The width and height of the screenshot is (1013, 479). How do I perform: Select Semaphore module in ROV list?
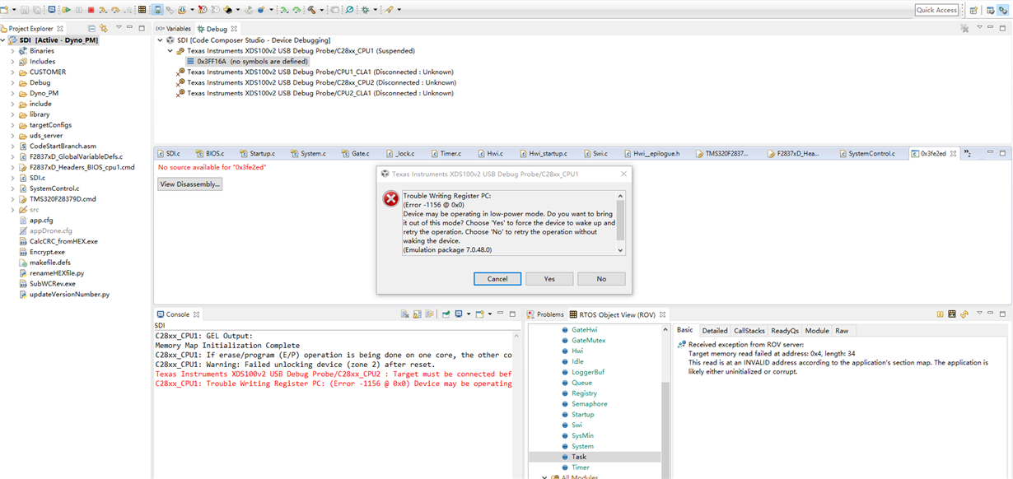tap(589, 404)
